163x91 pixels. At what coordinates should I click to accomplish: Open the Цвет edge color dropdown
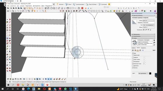(143, 73)
